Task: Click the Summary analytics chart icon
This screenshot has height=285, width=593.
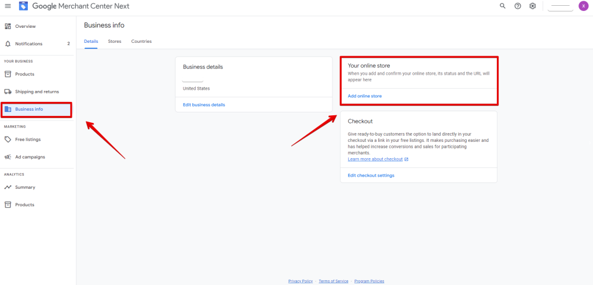Action: pos(8,187)
